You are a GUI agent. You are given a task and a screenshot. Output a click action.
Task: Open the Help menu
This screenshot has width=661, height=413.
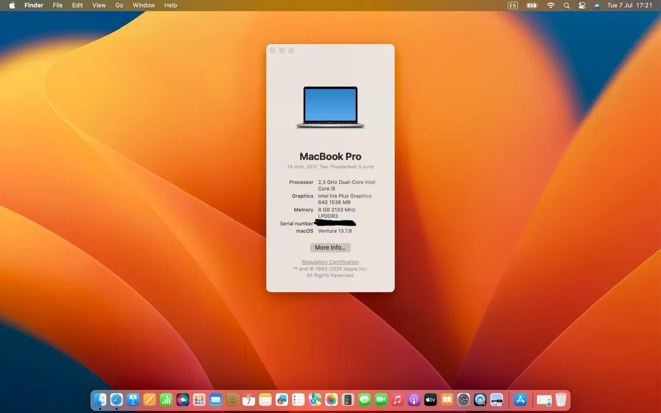pos(170,5)
